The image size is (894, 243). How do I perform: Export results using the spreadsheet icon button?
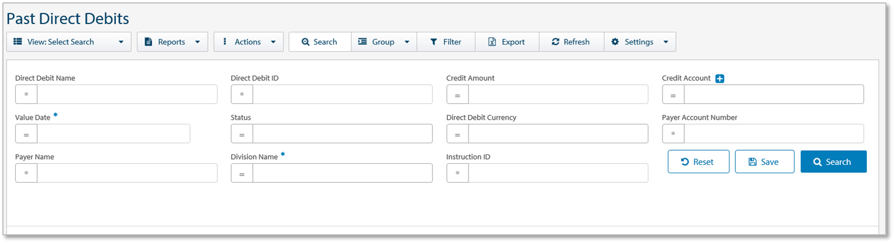tap(506, 42)
